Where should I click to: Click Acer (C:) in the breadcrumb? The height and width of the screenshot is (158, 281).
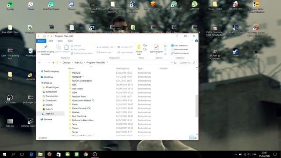point(78,62)
